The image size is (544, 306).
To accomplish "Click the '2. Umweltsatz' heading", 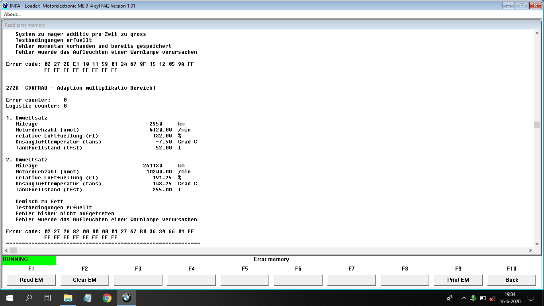I will (x=27, y=160).
